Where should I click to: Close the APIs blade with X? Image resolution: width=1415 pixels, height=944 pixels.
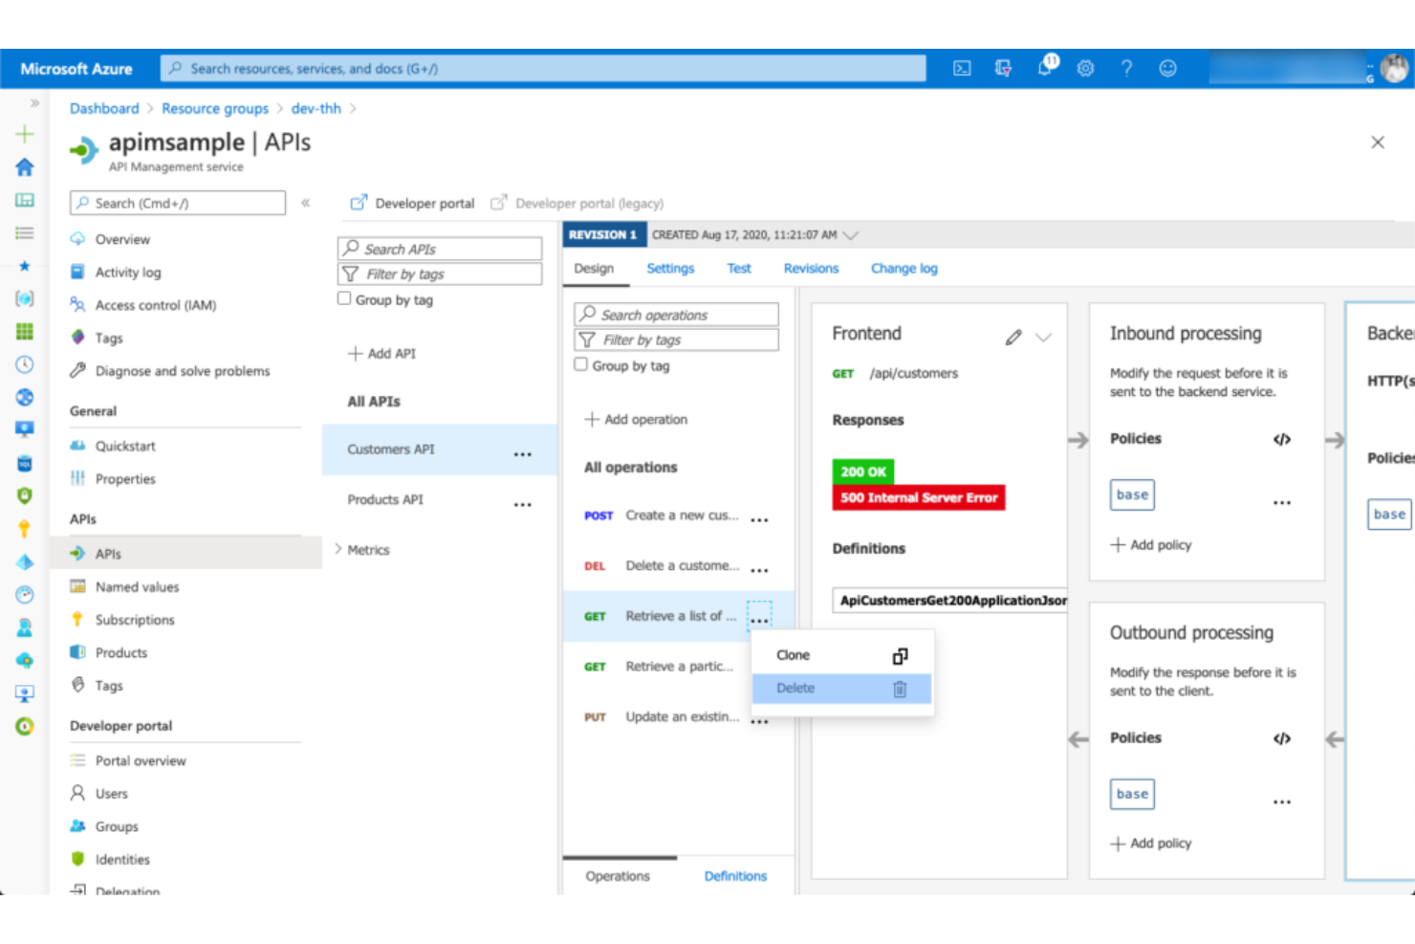click(x=1378, y=143)
